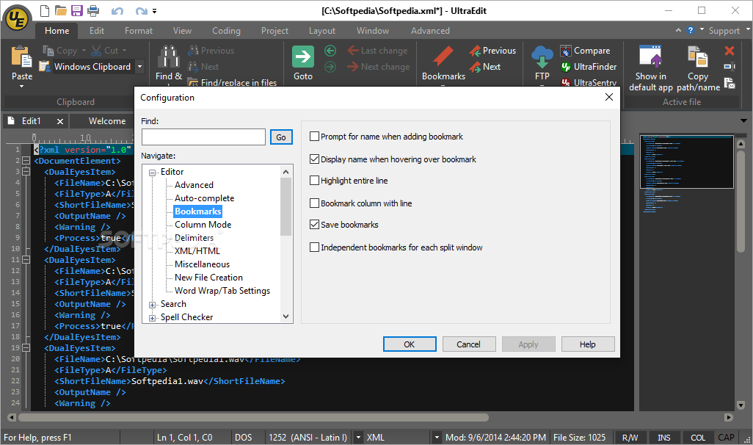Toggle INS insert mode in status bar

click(x=663, y=438)
